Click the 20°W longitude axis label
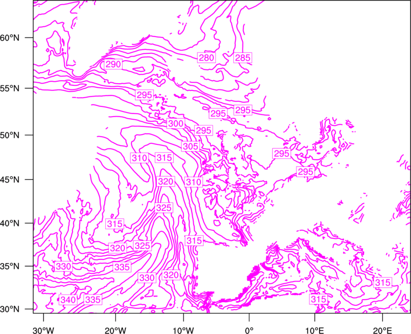 pyautogui.click(x=116, y=330)
